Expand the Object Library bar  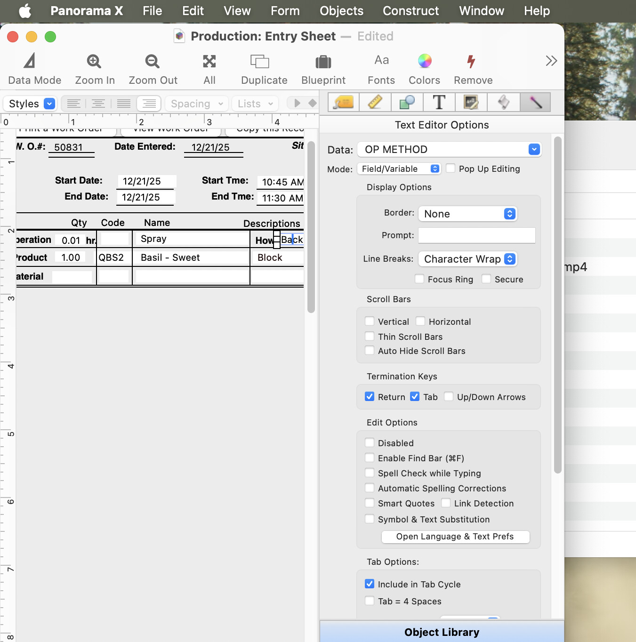point(442,632)
